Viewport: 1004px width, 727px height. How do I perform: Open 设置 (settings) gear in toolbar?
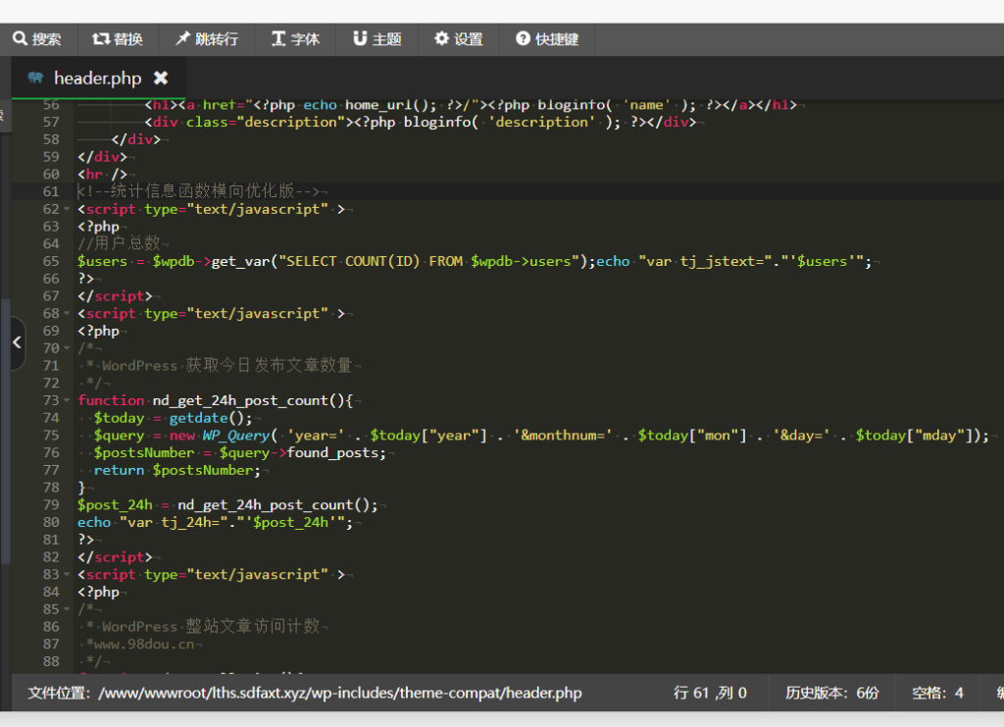tap(459, 39)
